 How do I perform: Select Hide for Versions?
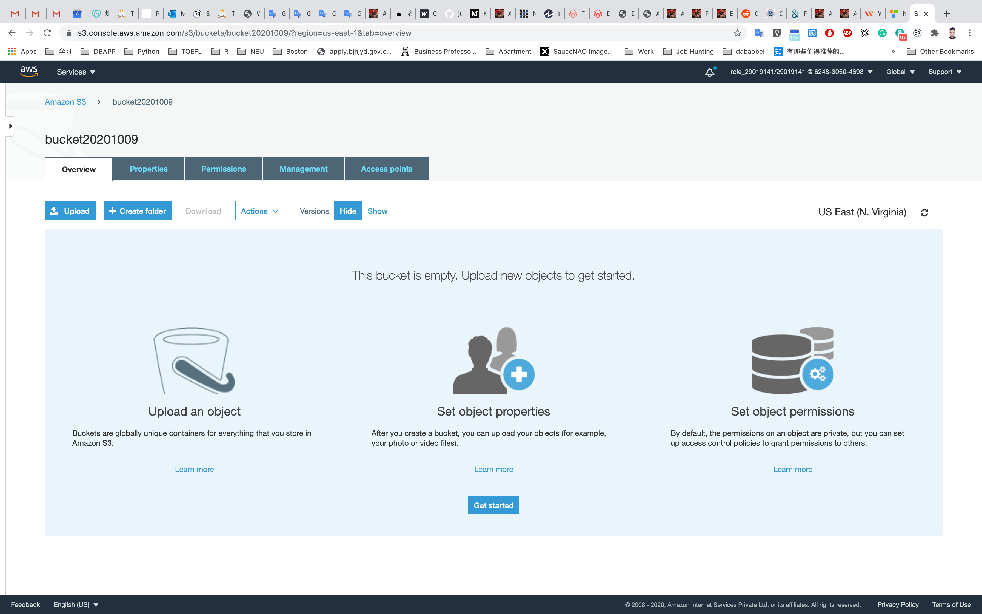pos(348,211)
